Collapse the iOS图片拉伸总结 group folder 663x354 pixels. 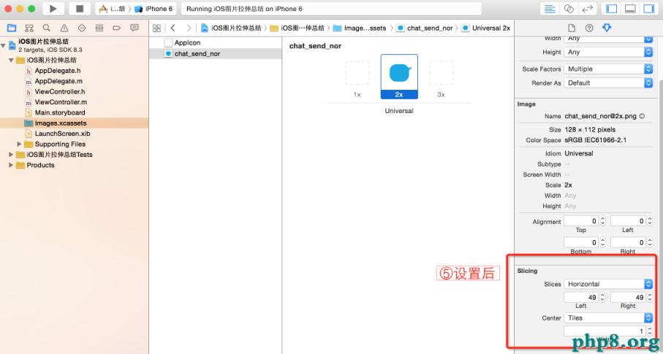pos(11,61)
